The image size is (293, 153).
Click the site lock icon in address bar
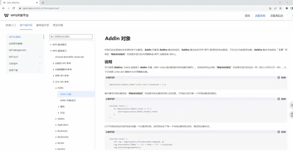pyautogui.click(x=20, y=8)
